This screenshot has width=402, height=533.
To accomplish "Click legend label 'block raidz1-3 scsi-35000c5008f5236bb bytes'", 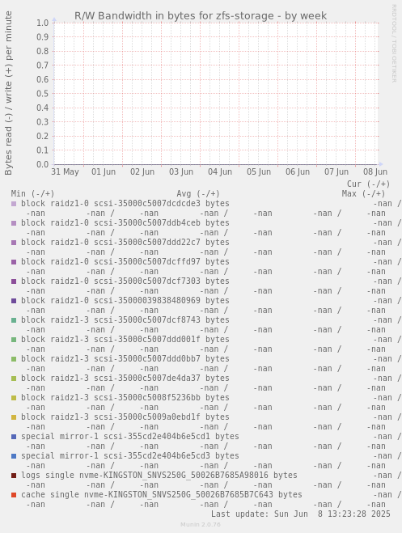I will [125, 397].
